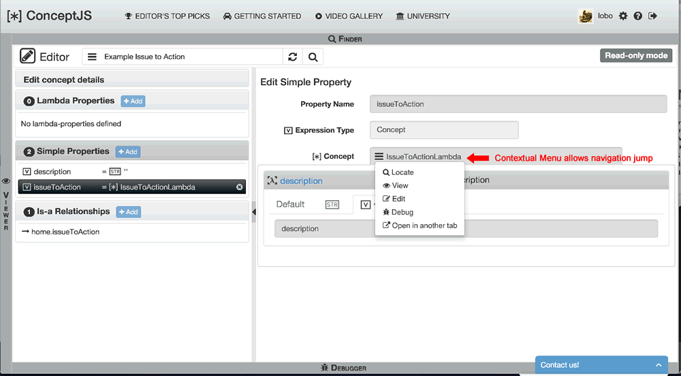Click the refresh icon beside concept name
This screenshot has height=376, width=681.
(293, 57)
